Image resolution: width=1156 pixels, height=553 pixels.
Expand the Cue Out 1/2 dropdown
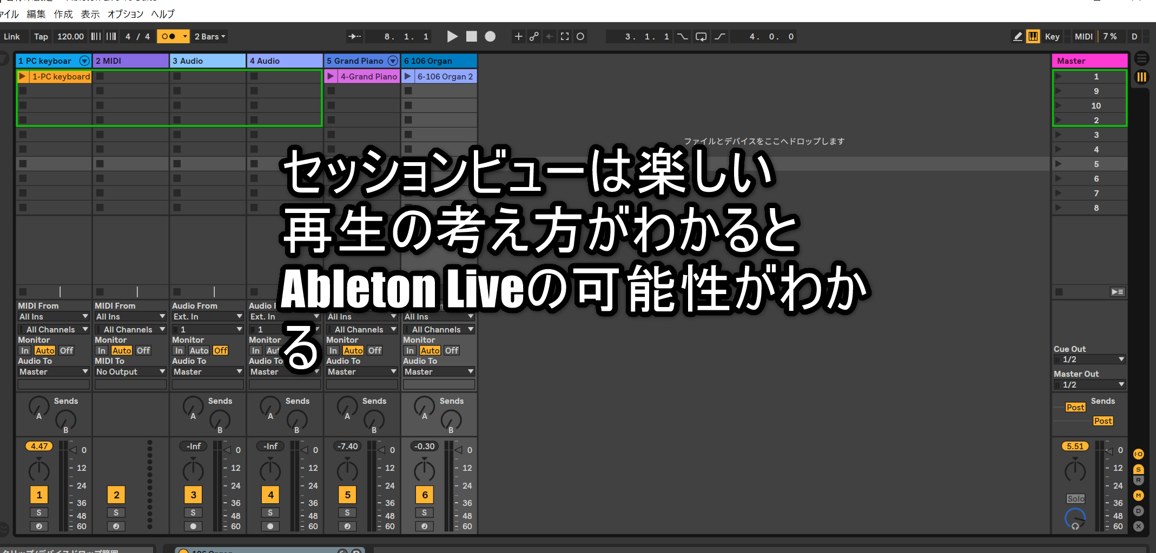click(x=1089, y=359)
